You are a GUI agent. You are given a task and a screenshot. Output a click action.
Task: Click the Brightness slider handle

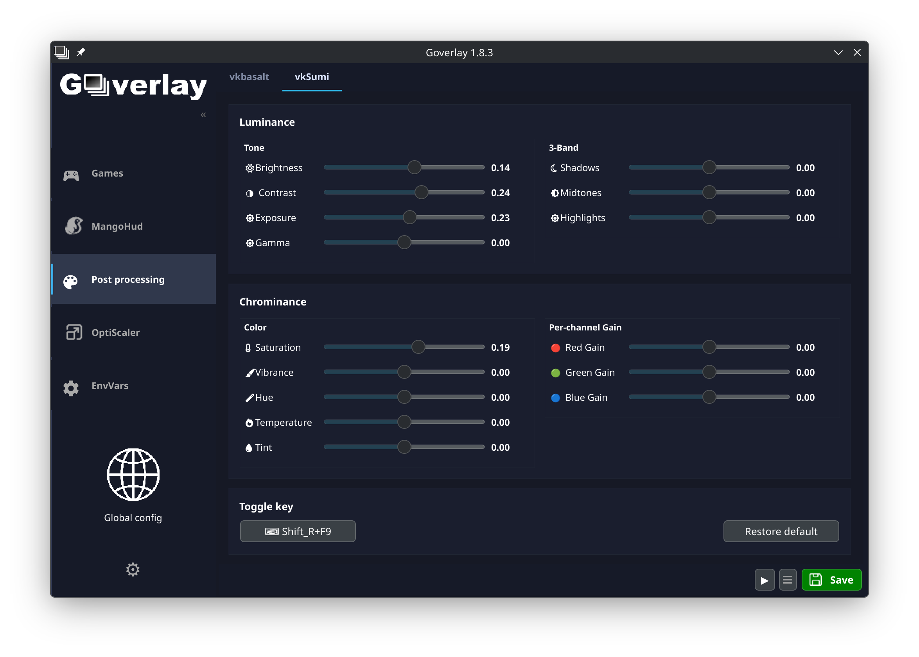click(414, 167)
